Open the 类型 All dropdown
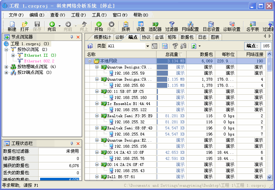The image size is (275, 190). pyautogui.click(x=148, y=46)
